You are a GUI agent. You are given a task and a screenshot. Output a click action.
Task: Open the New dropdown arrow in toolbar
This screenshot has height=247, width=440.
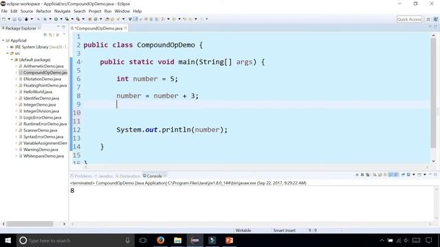point(9,19)
